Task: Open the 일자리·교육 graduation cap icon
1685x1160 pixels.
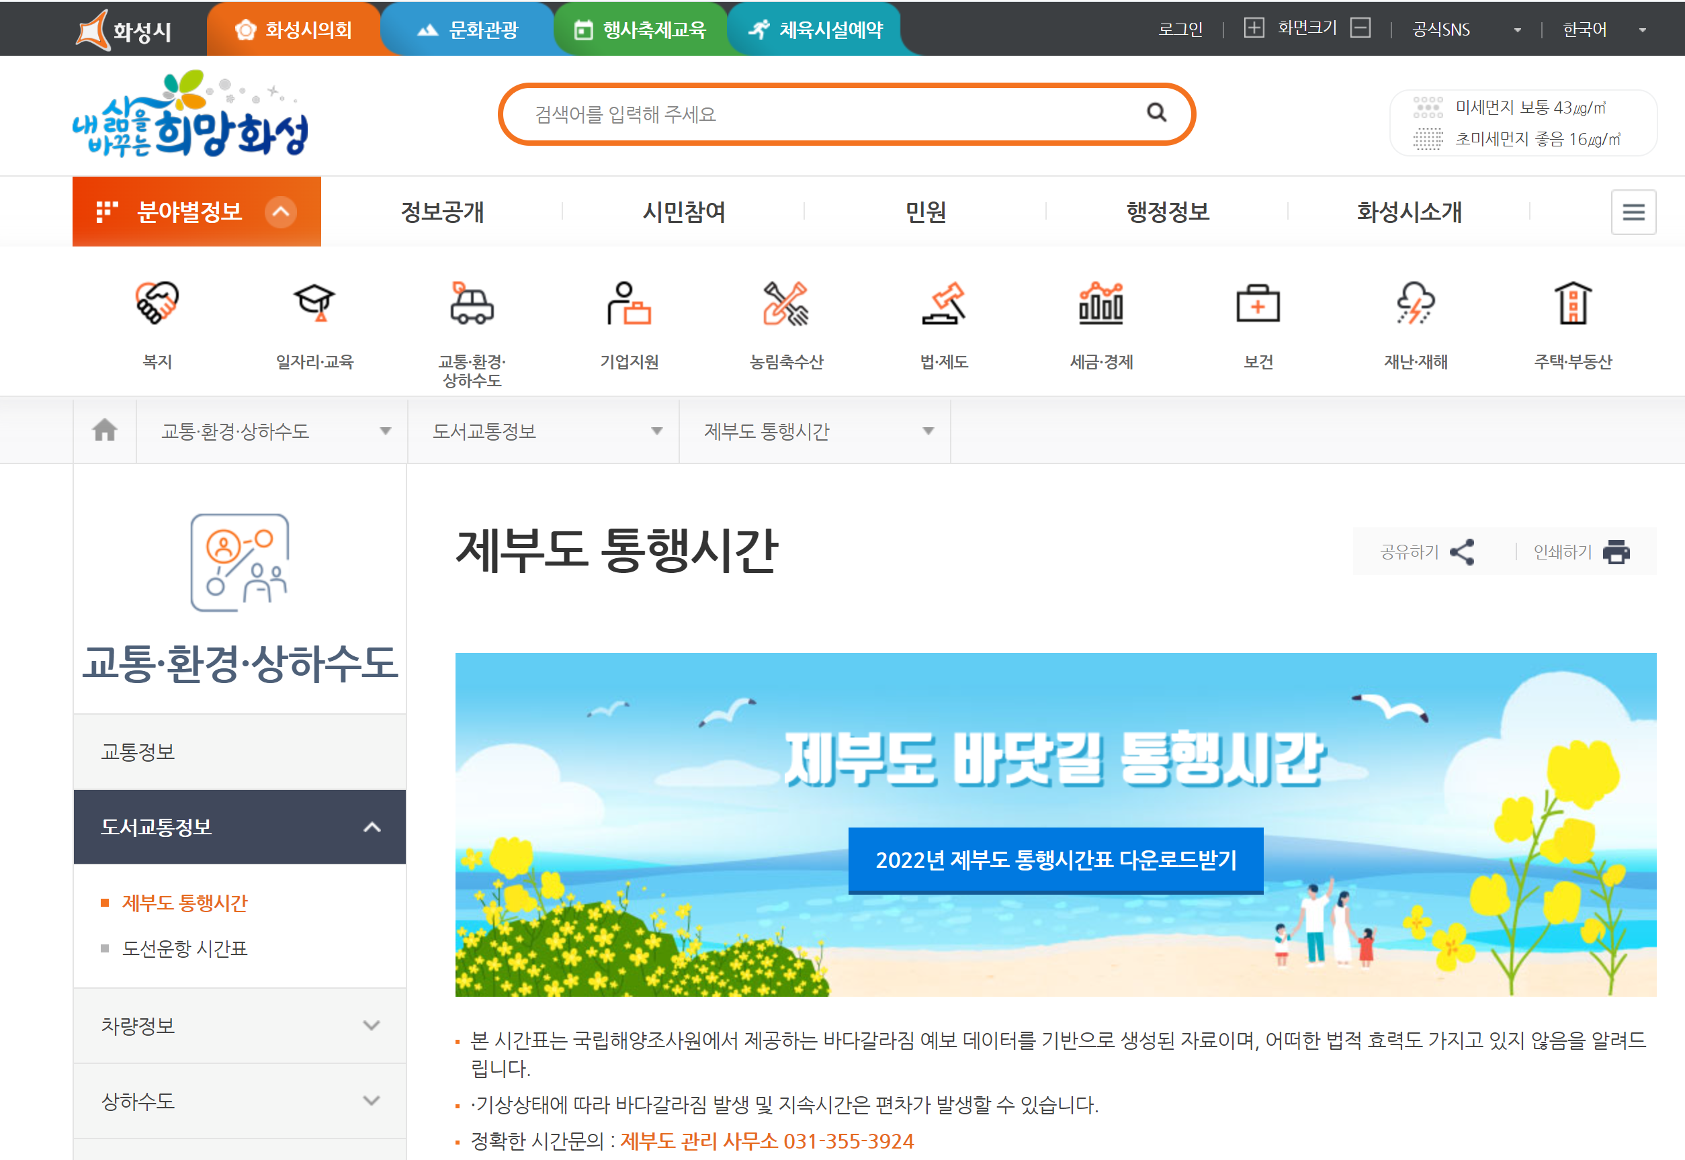Action: click(x=314, y=302)
